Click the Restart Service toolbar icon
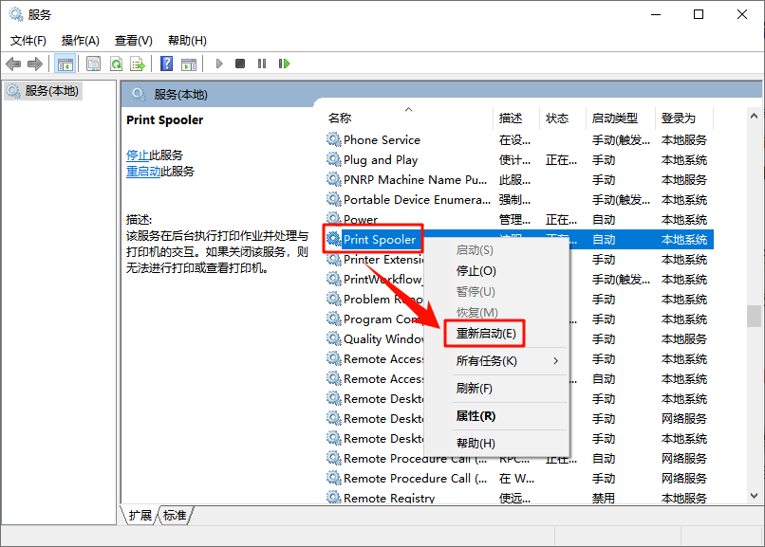765x547 pixels. pos(286,64)
